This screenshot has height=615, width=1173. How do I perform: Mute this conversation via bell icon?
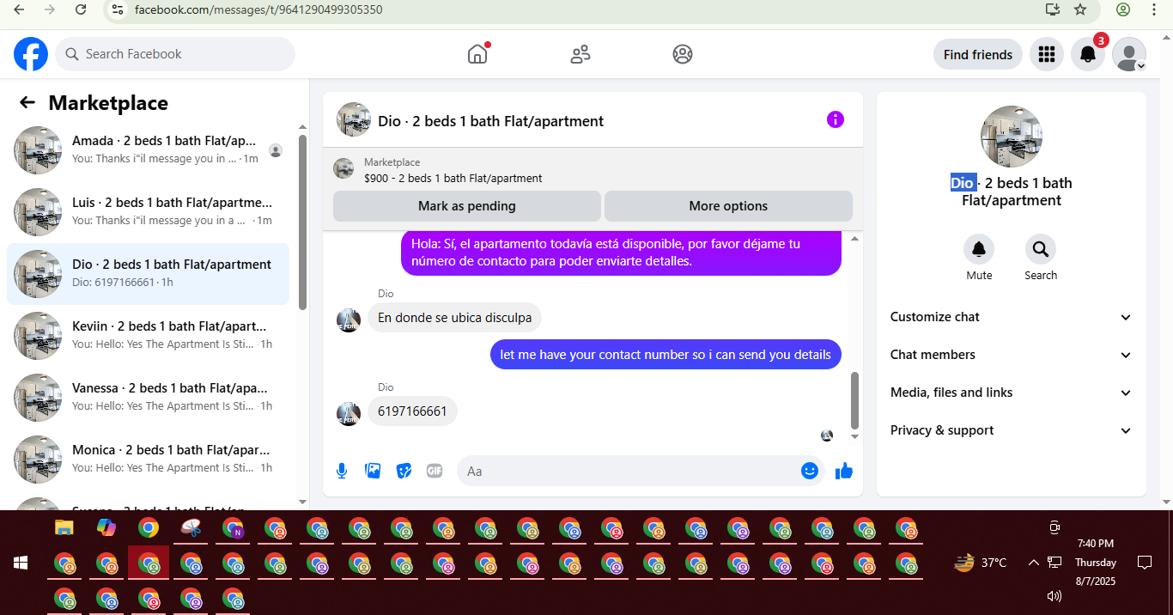979,249
